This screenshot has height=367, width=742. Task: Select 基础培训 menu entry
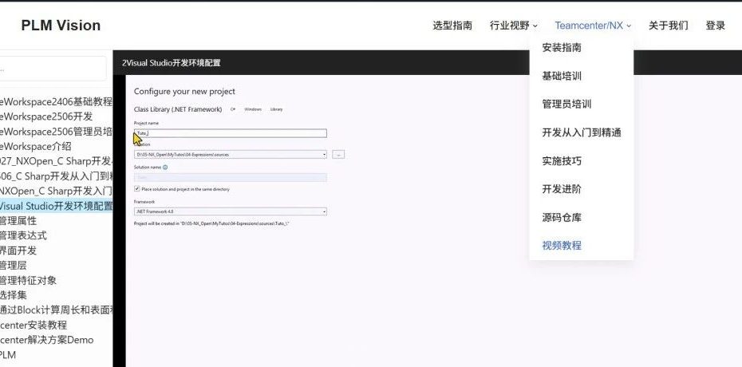(561, 77)
